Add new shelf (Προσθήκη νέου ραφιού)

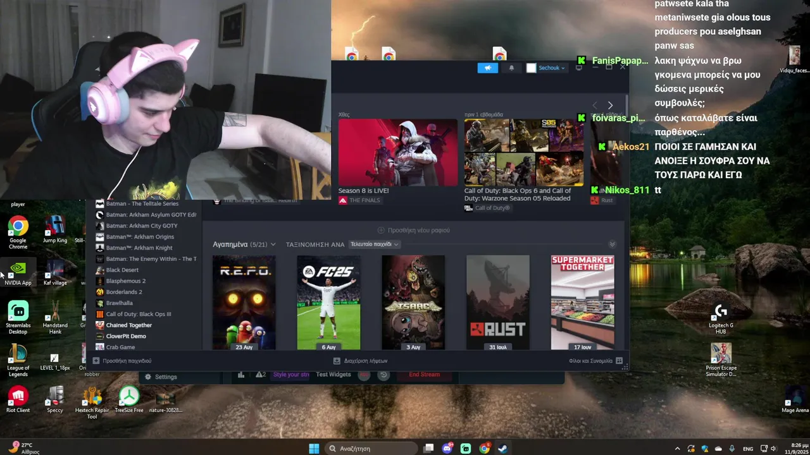pos(413,230)
